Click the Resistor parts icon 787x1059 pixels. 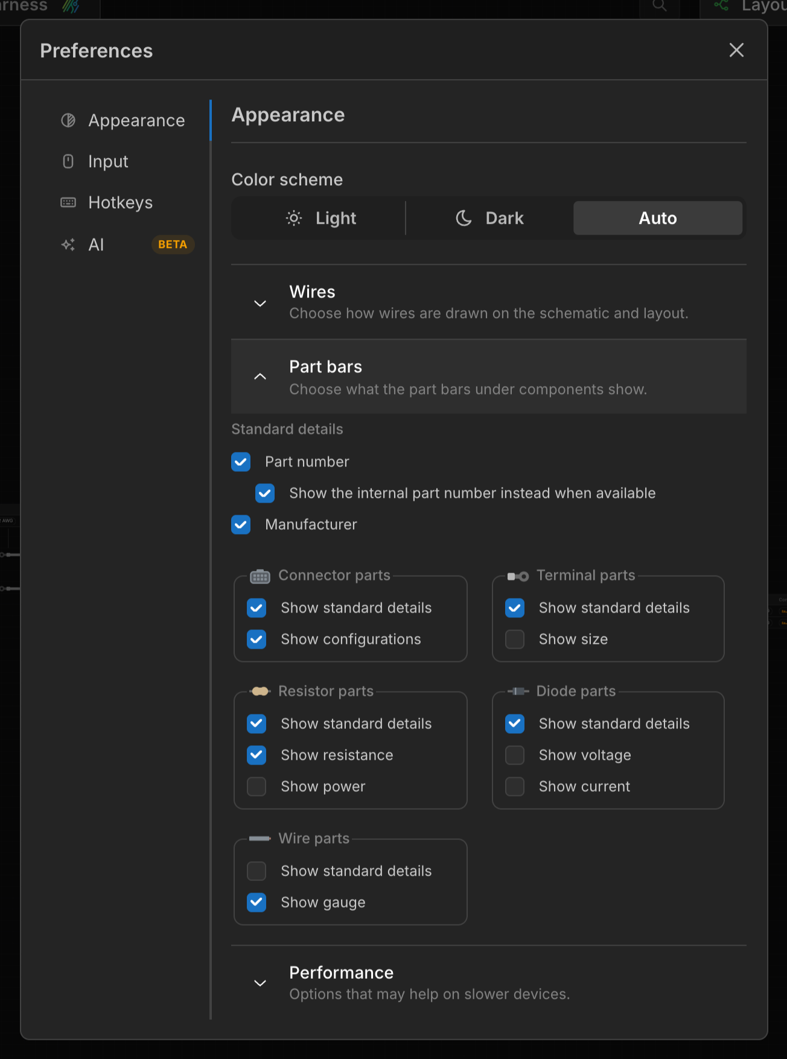click(260, 692)
